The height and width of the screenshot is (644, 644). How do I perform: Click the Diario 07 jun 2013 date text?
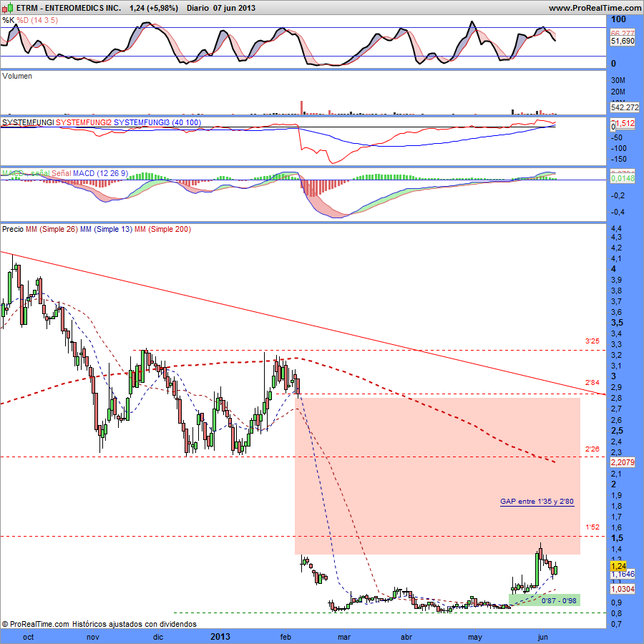221,8
